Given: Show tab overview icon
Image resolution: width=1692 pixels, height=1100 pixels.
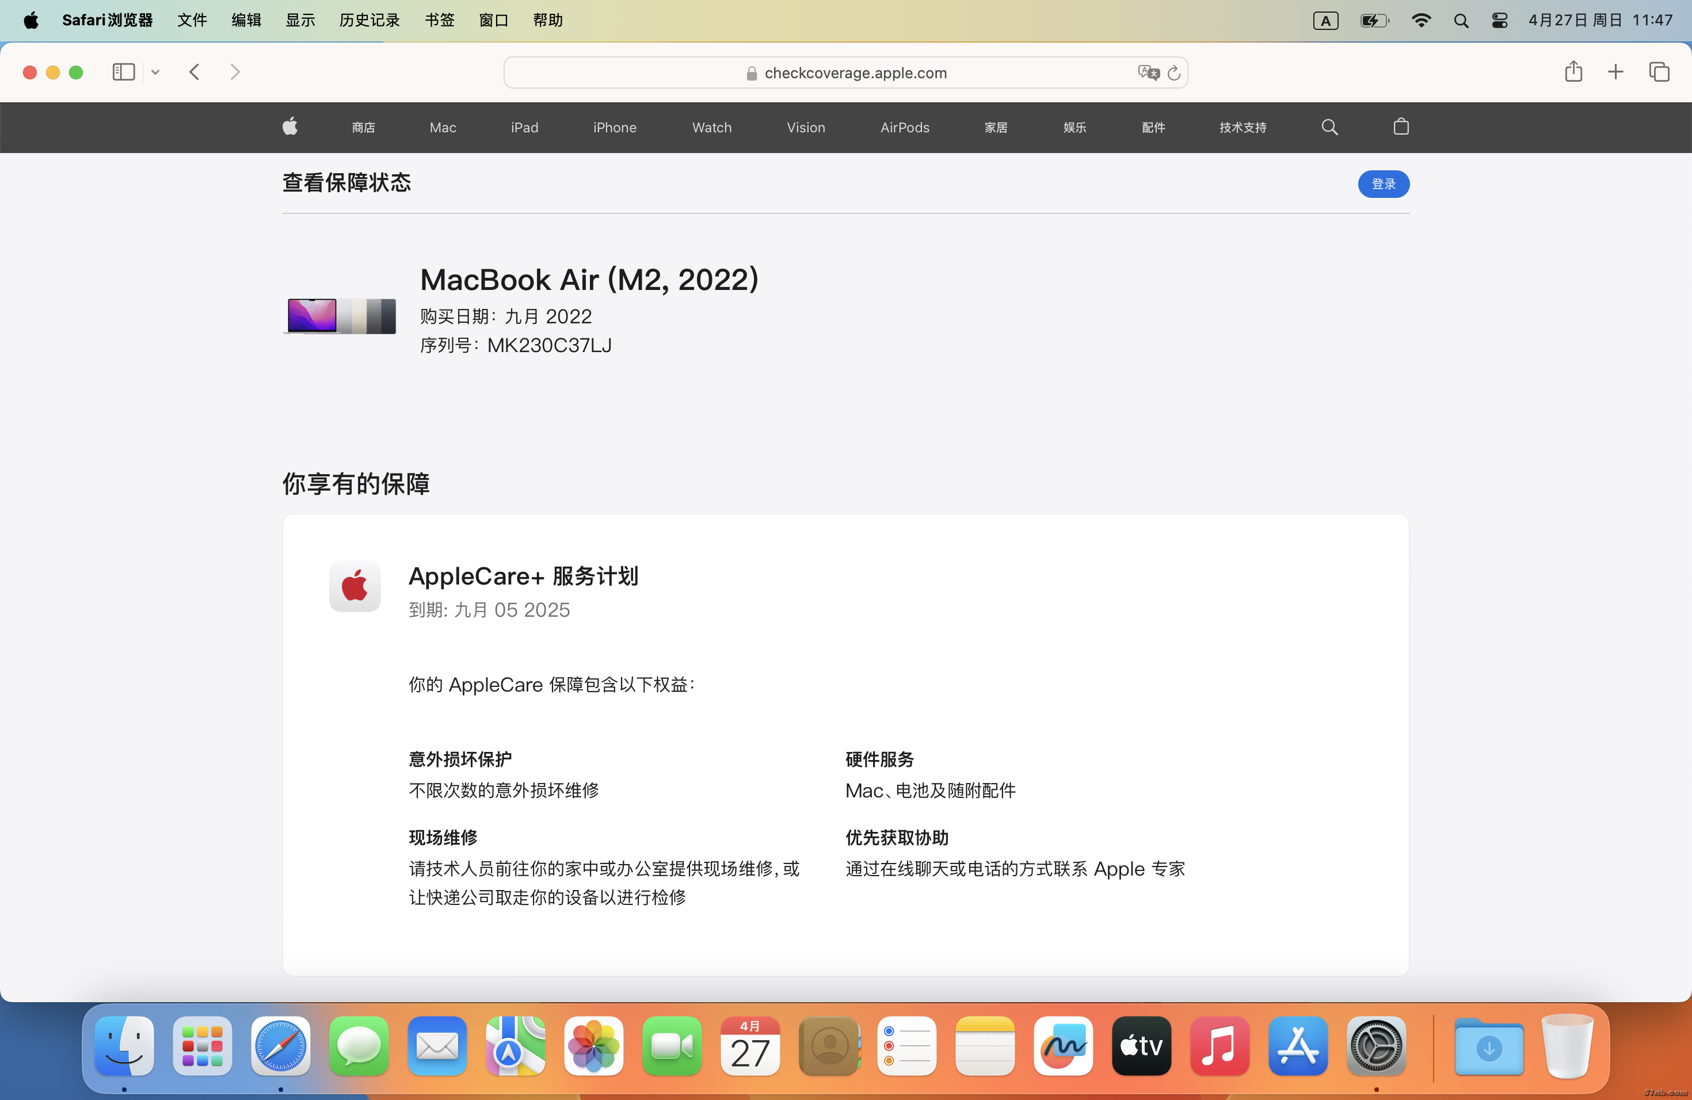Looking at the screenshot, I should pos(1659,72).
